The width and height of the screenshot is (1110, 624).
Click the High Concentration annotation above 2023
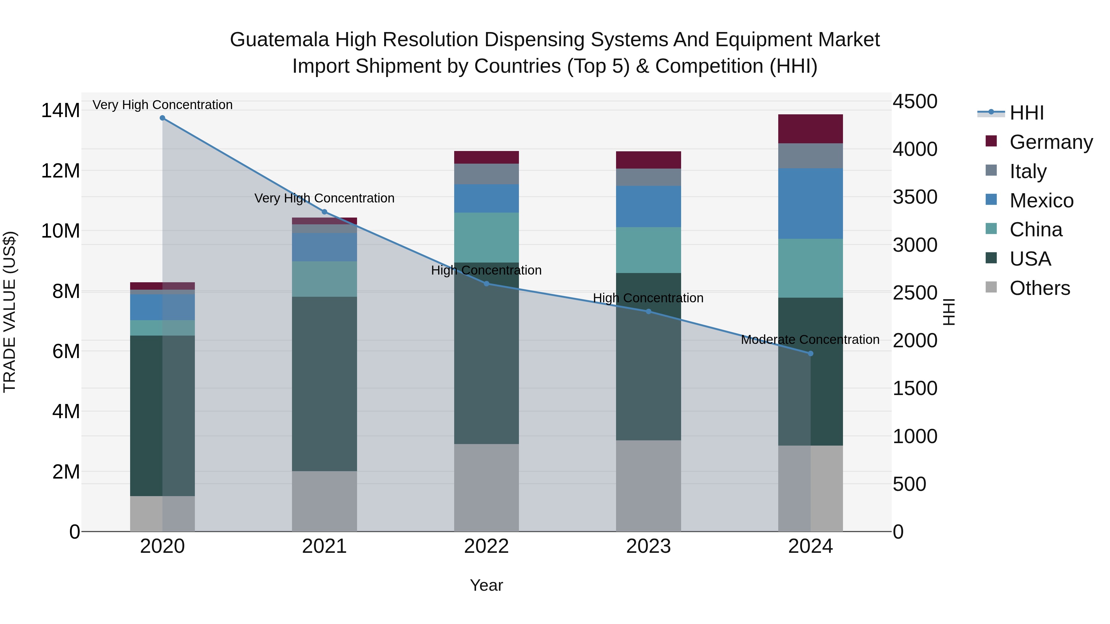(648, 298)
